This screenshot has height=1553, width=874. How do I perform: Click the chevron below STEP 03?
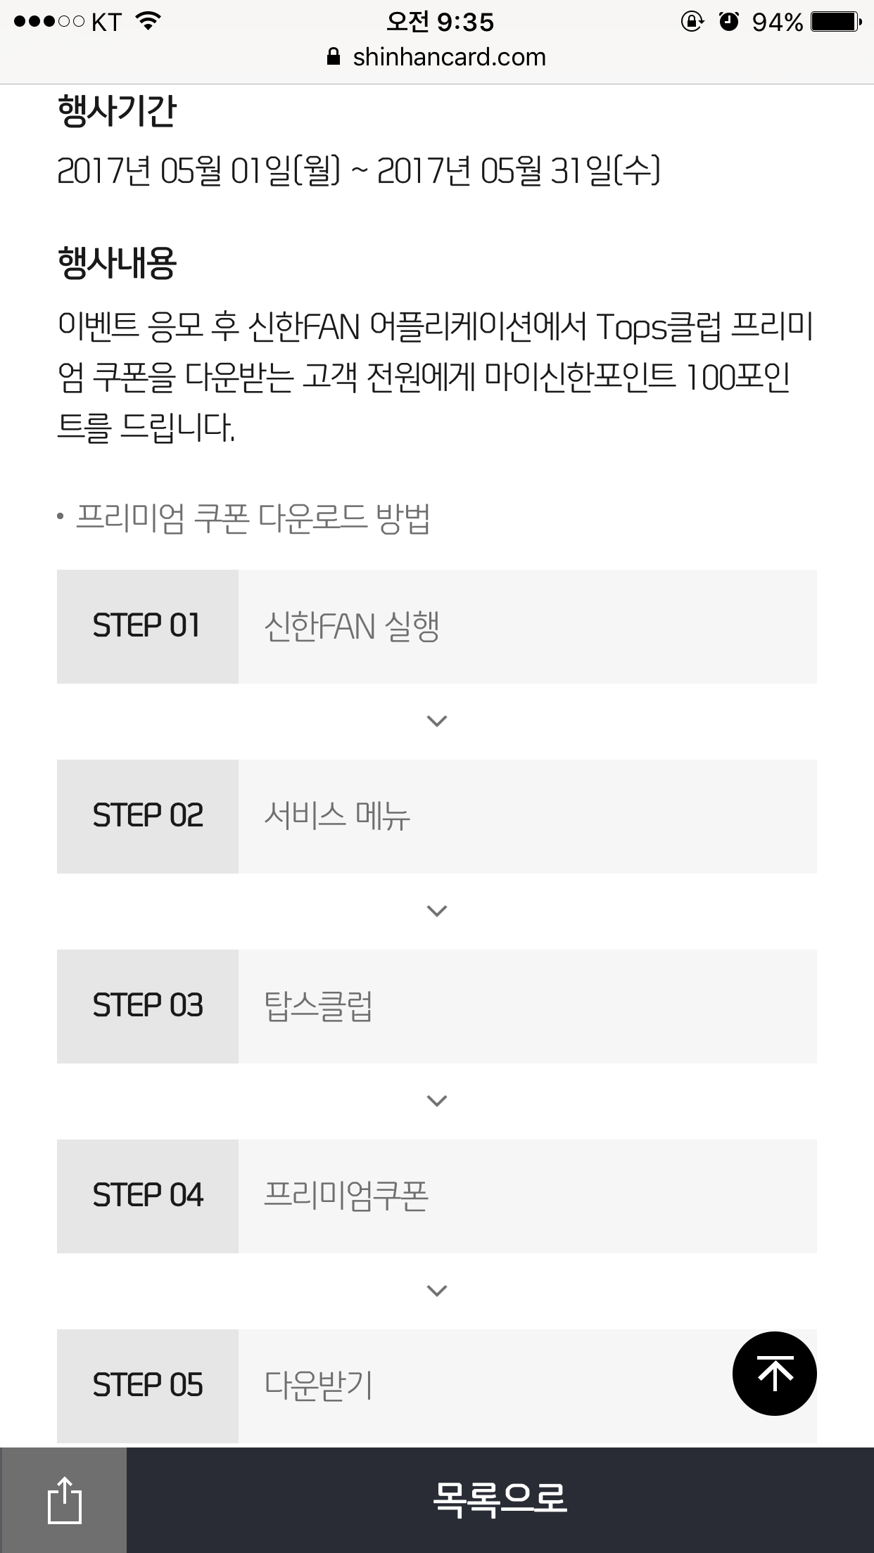coord(437,1101)
